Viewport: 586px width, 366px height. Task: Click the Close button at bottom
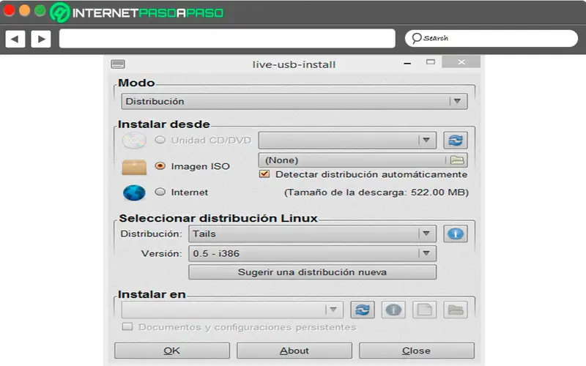416,351
